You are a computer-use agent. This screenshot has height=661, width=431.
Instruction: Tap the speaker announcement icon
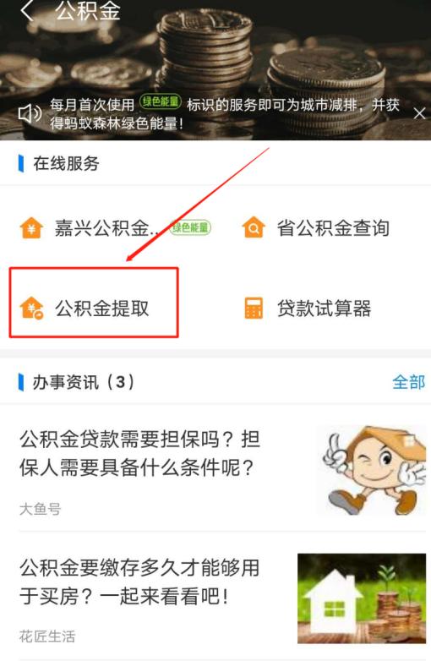[x=30, y=113]
